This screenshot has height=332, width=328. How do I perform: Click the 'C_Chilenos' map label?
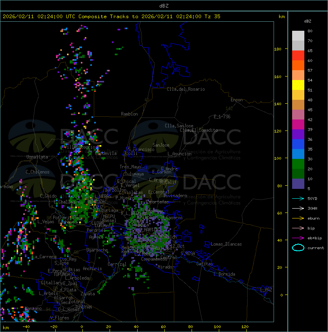(x=37, y=172)
